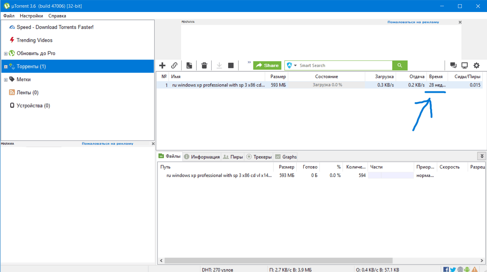This screenshot has height=272, width=487.
Task: Click the Загрузка 0.0 % progress bar
Action: click(327, 85)
